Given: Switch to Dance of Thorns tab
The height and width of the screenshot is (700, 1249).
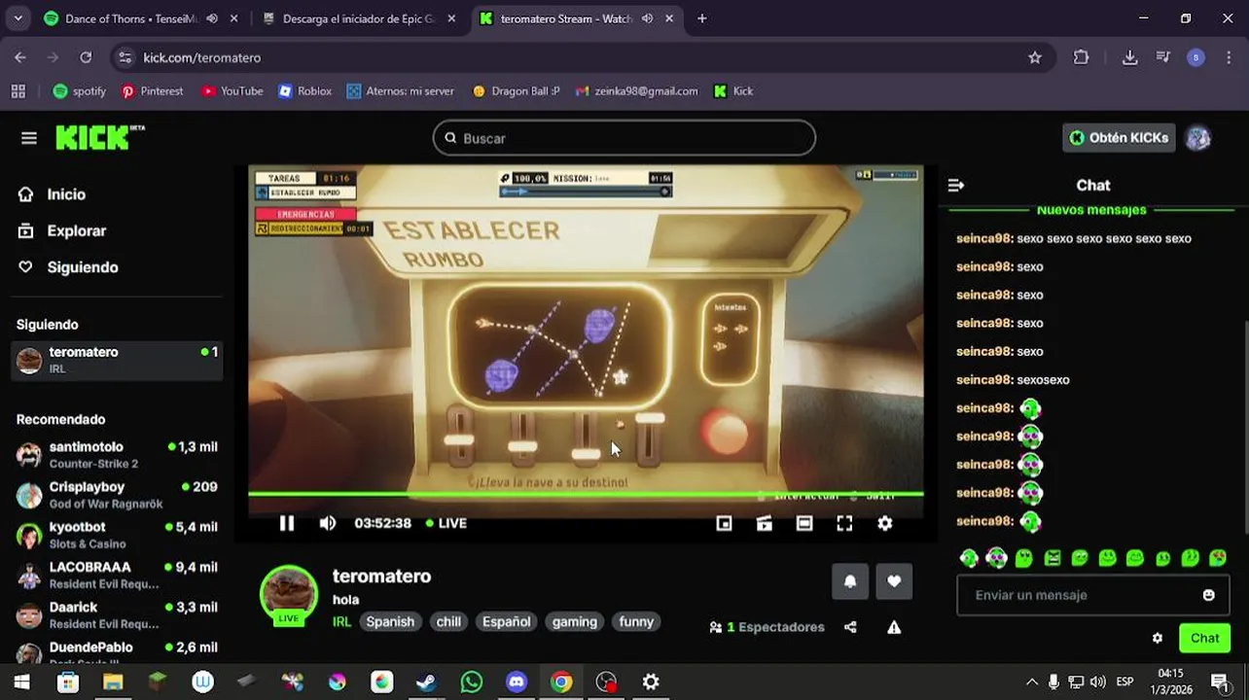Looking at the screenshot, I should click(140, 18).
